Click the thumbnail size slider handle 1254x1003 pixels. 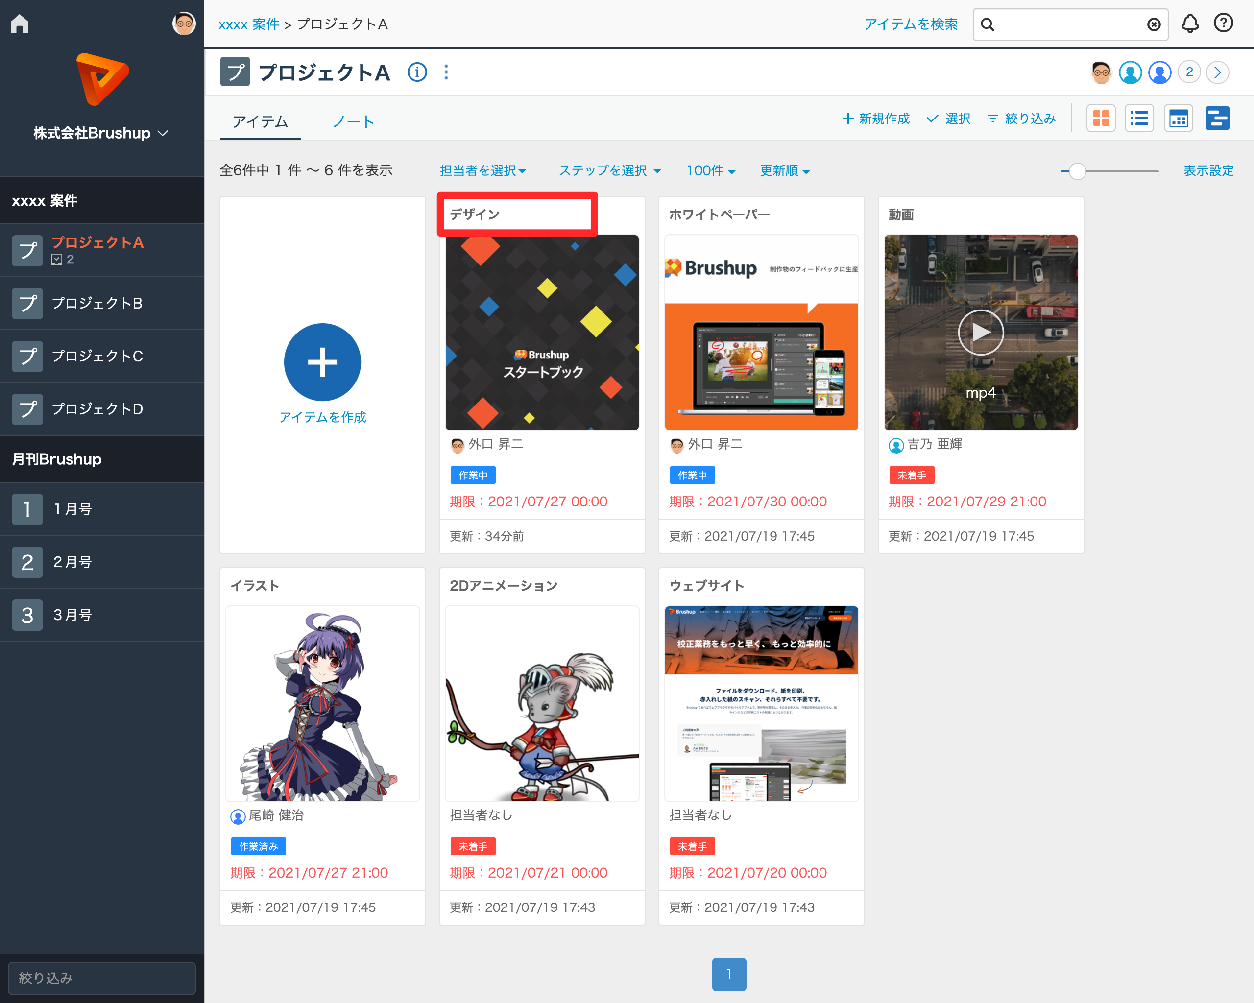point(1077,171)
